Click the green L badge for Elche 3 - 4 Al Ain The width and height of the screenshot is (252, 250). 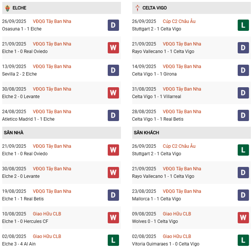[x=113, y=240]
